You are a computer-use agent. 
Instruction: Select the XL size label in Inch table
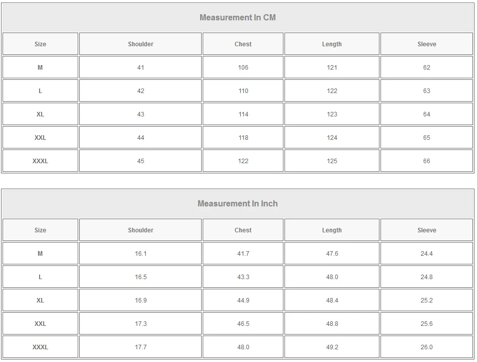[x=40, y=300]
